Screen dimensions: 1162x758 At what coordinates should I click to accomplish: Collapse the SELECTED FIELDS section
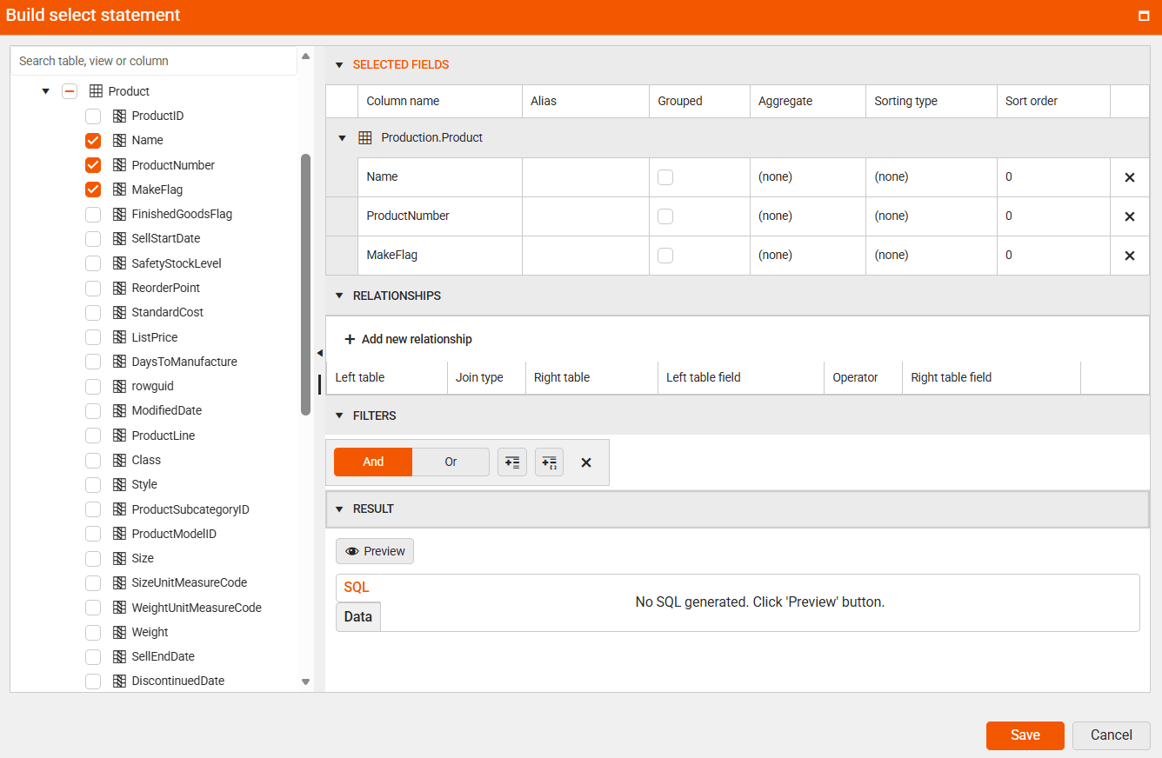coord(338,64)
